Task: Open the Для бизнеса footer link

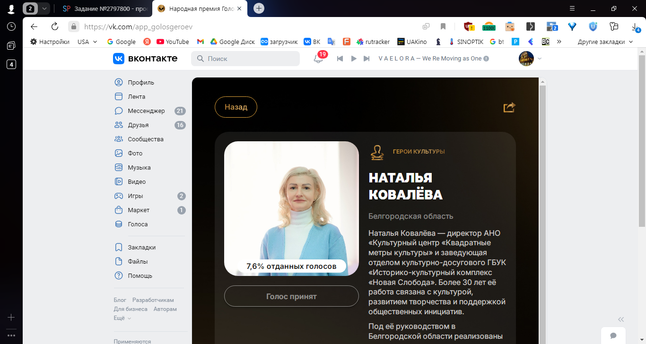Action: 131,309
